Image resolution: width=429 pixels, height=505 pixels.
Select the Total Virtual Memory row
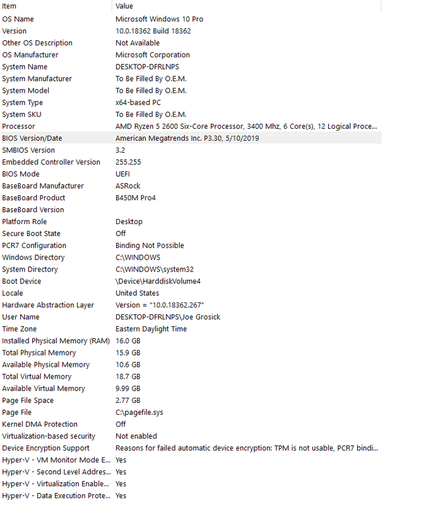[191, 376]
